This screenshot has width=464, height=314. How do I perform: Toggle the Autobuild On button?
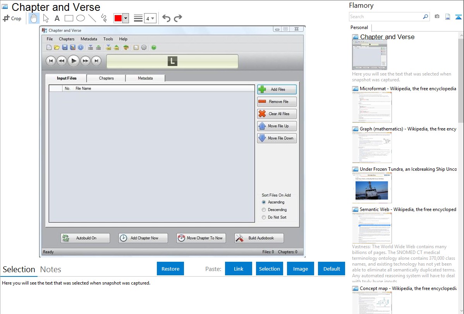[85, 238]
